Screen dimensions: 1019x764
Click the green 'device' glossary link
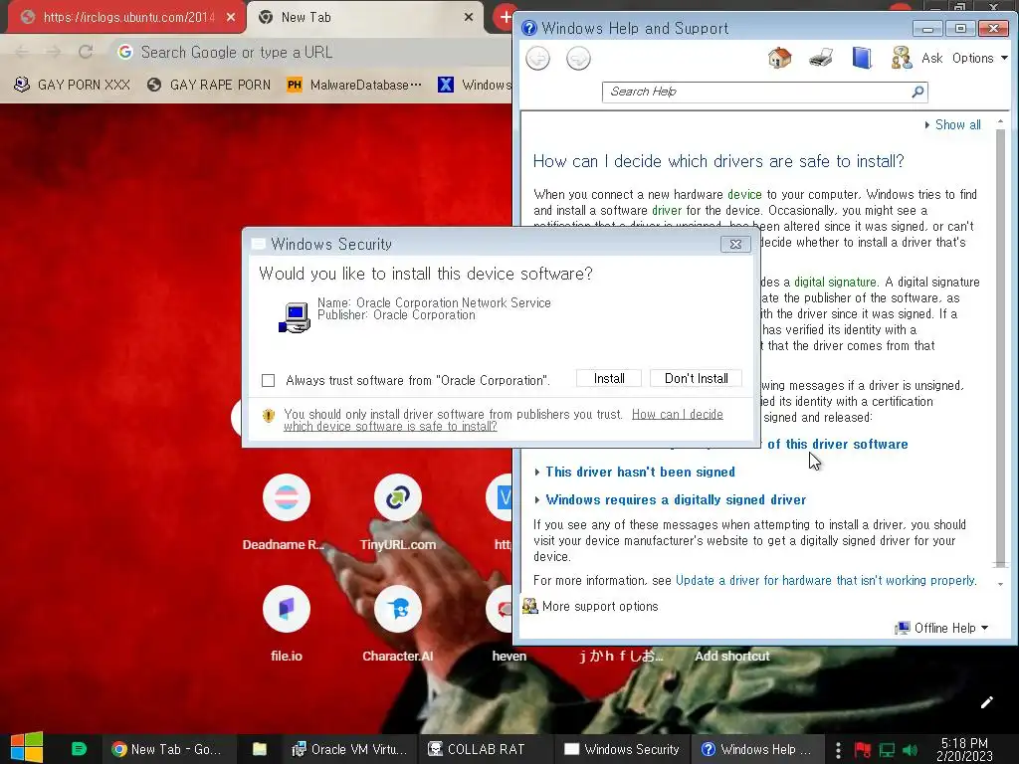pos(744,194)
